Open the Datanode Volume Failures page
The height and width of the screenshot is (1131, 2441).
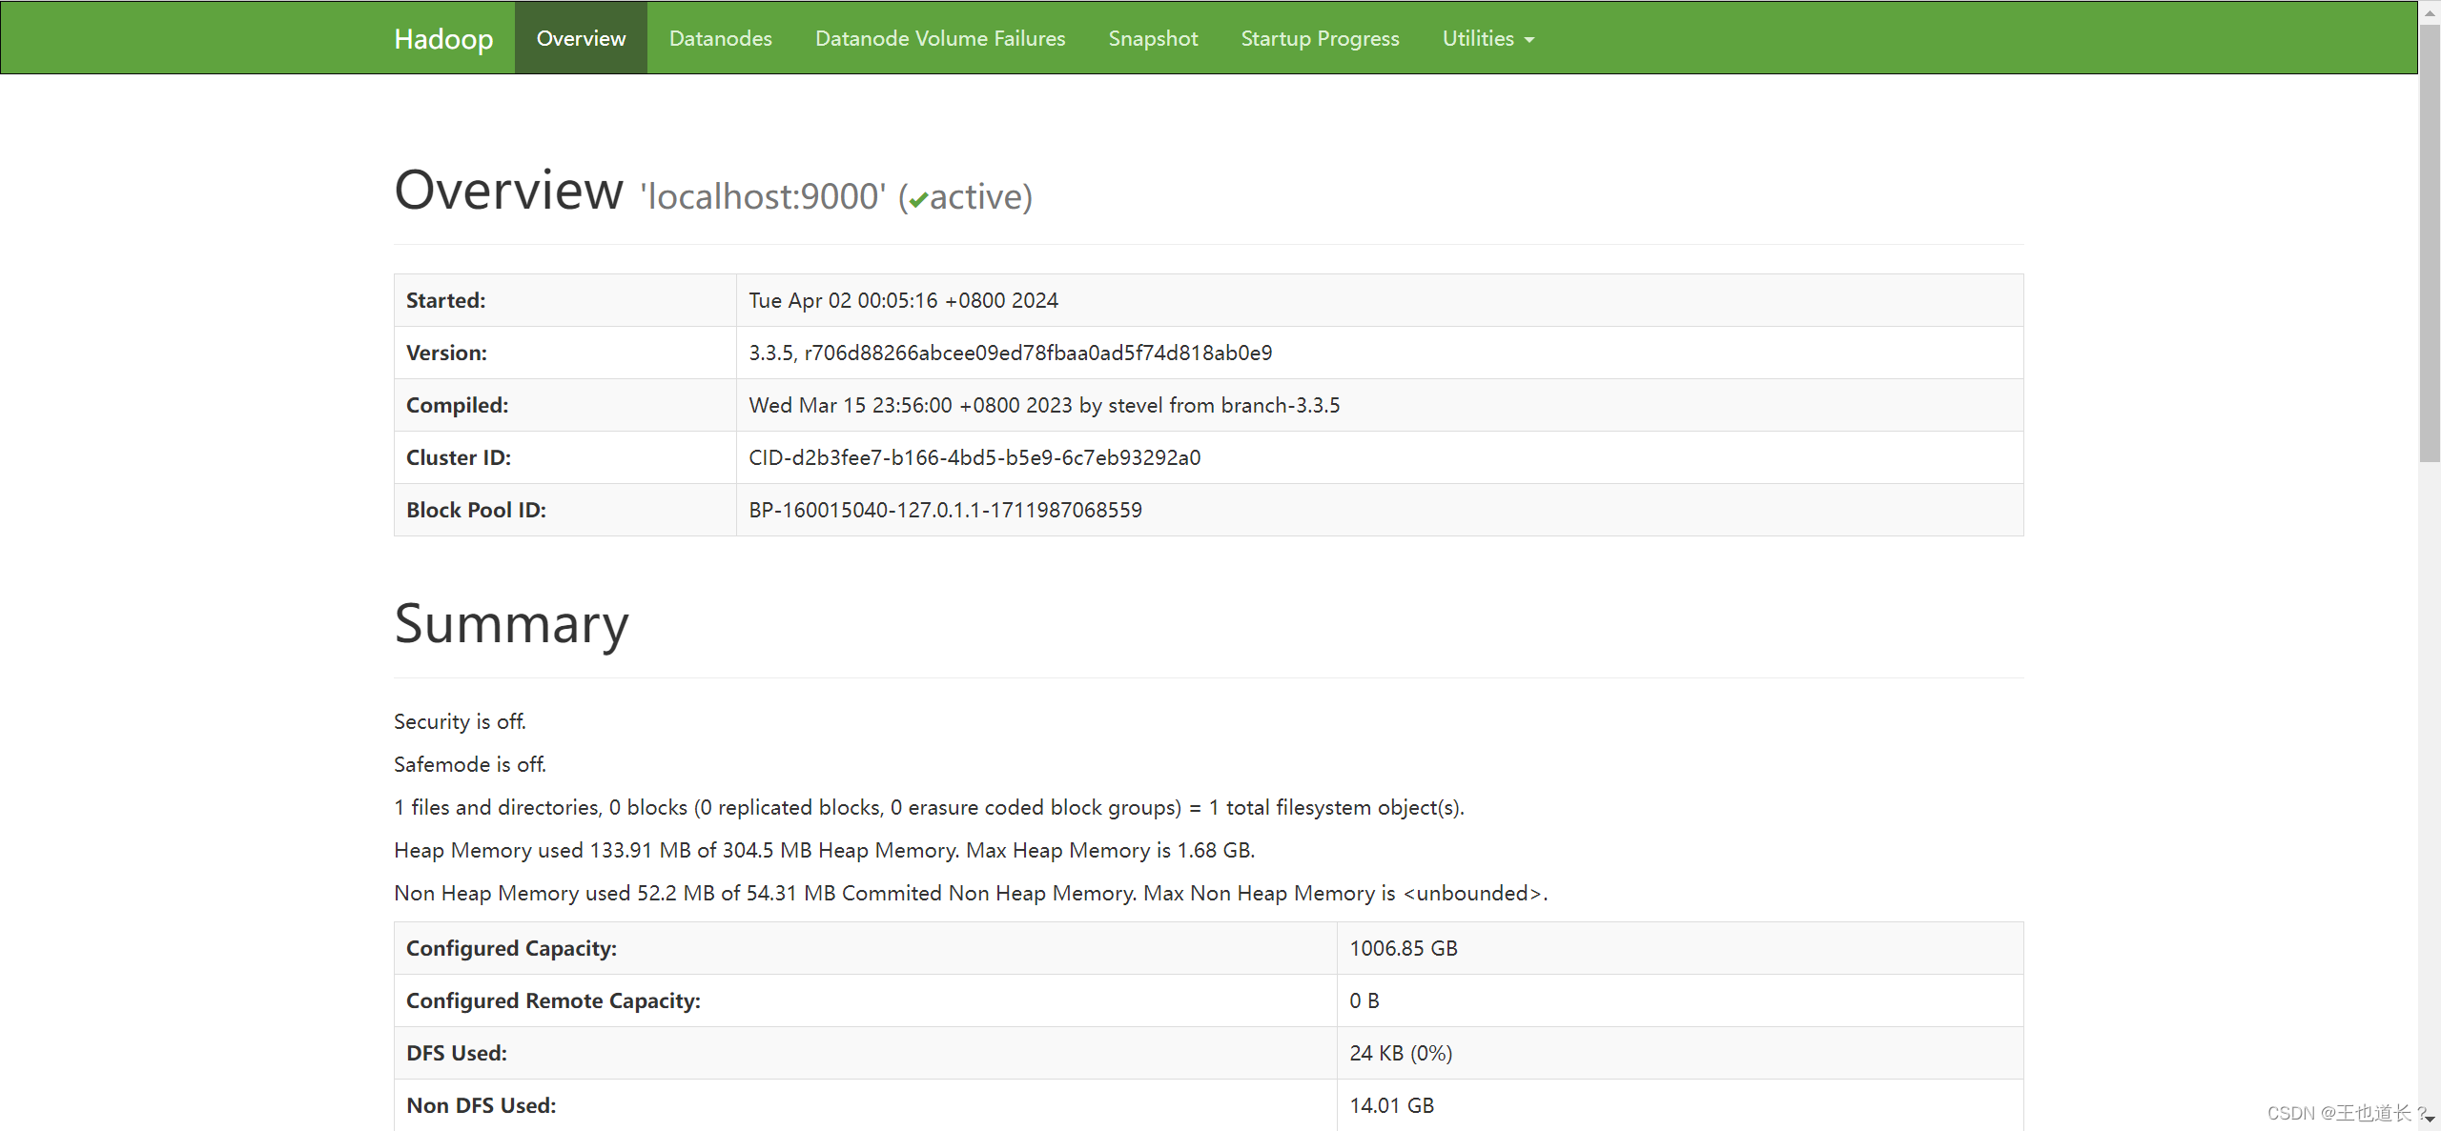(x=939, y=38)
